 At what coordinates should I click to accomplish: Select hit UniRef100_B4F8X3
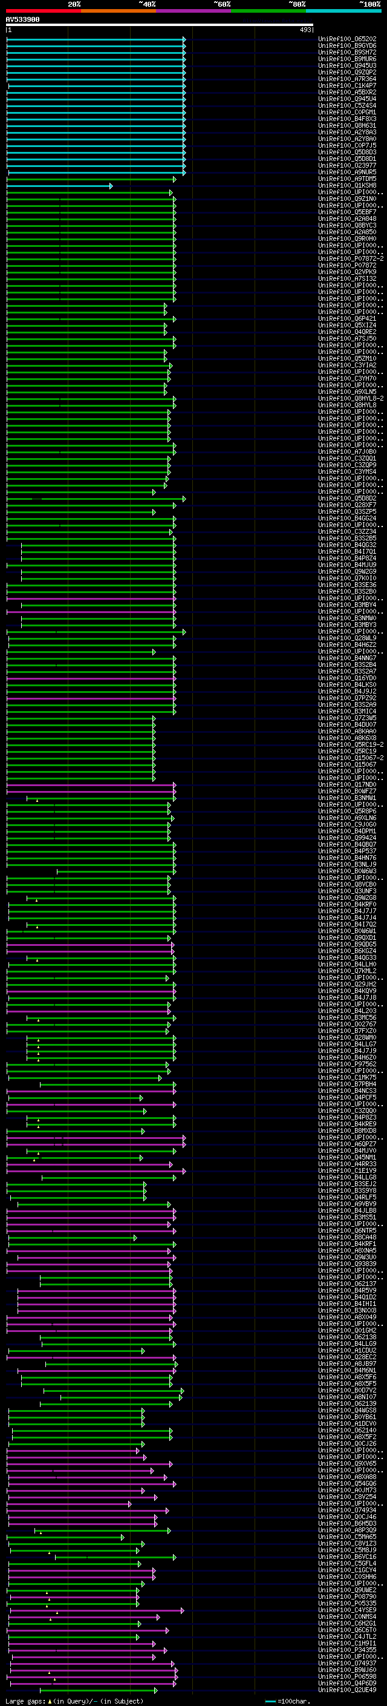pos(347,119)
